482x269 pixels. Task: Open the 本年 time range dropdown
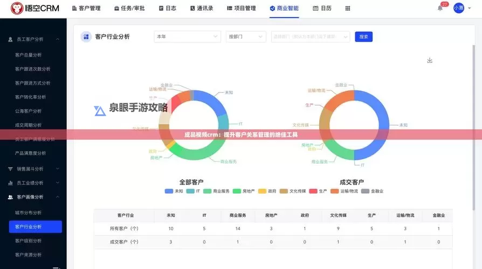click(x=187, y=37)
